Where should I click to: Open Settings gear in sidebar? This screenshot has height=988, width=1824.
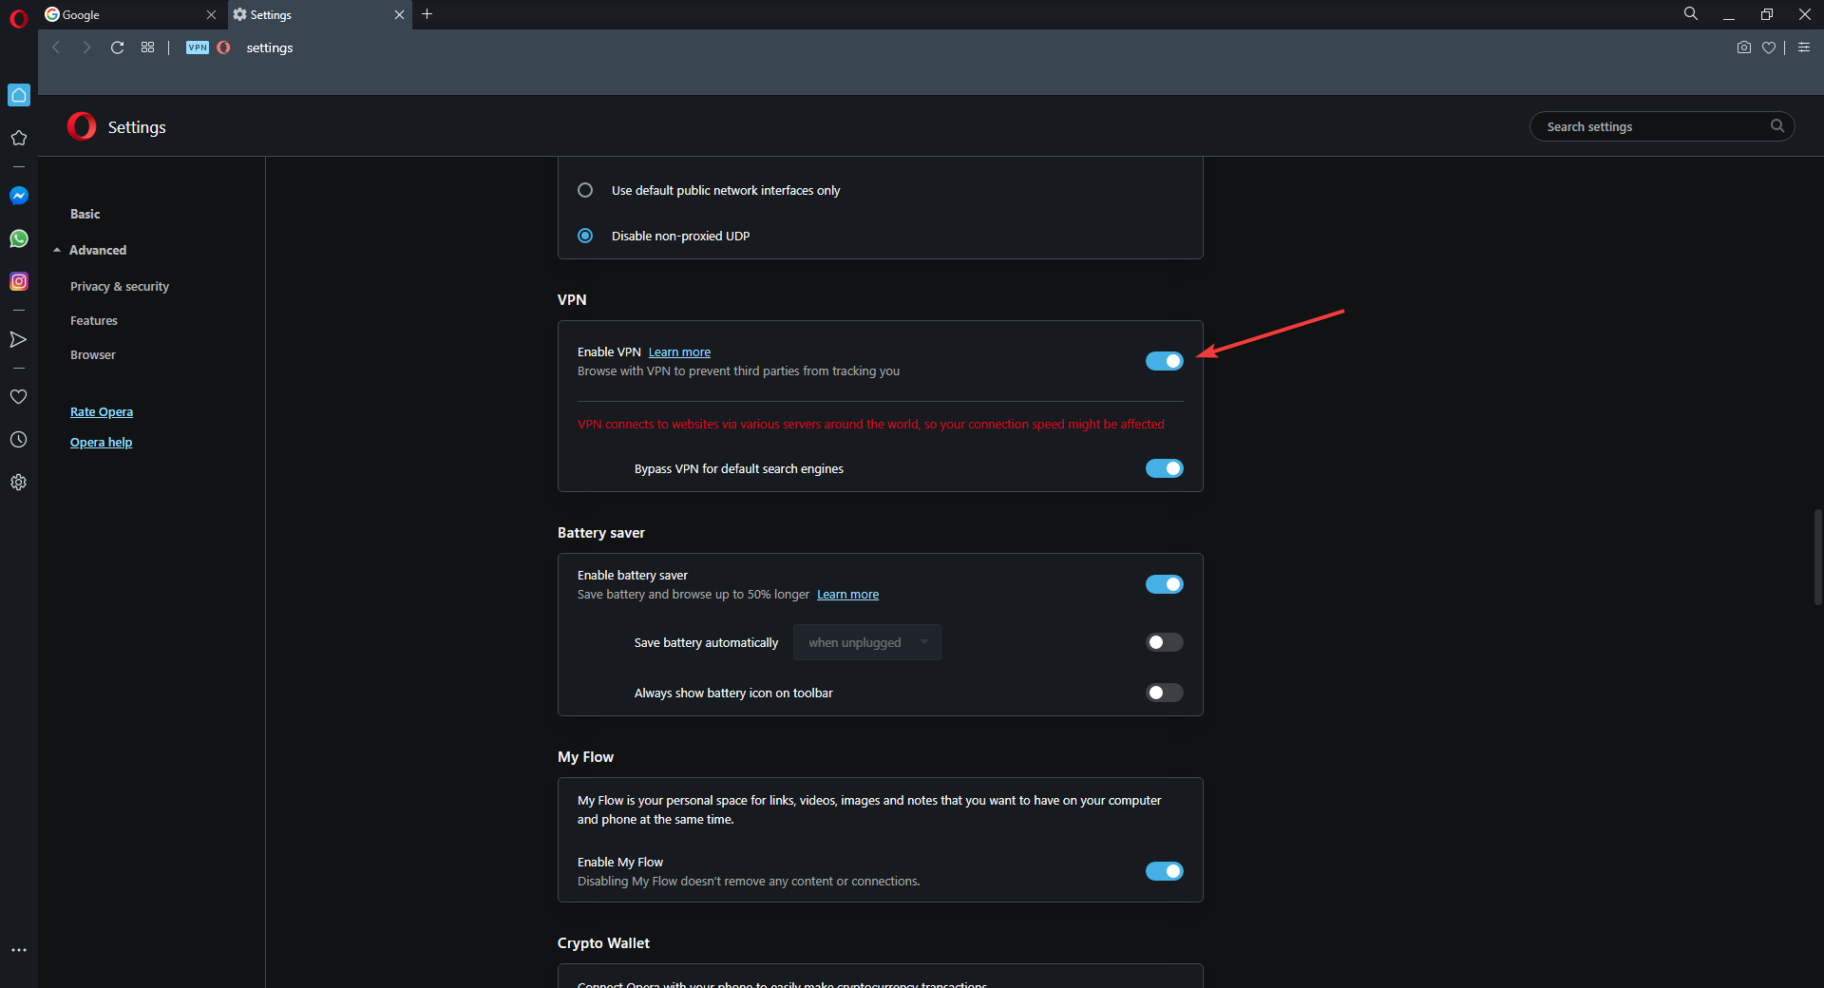(x=19, y=483)
